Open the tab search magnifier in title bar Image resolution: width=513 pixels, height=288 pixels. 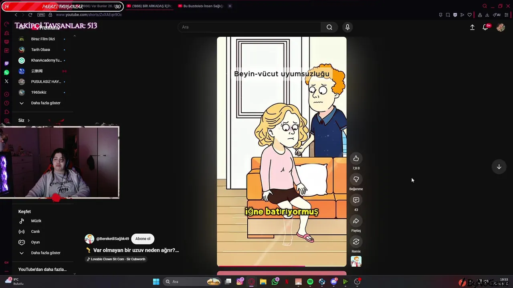(x=485, y=6)
